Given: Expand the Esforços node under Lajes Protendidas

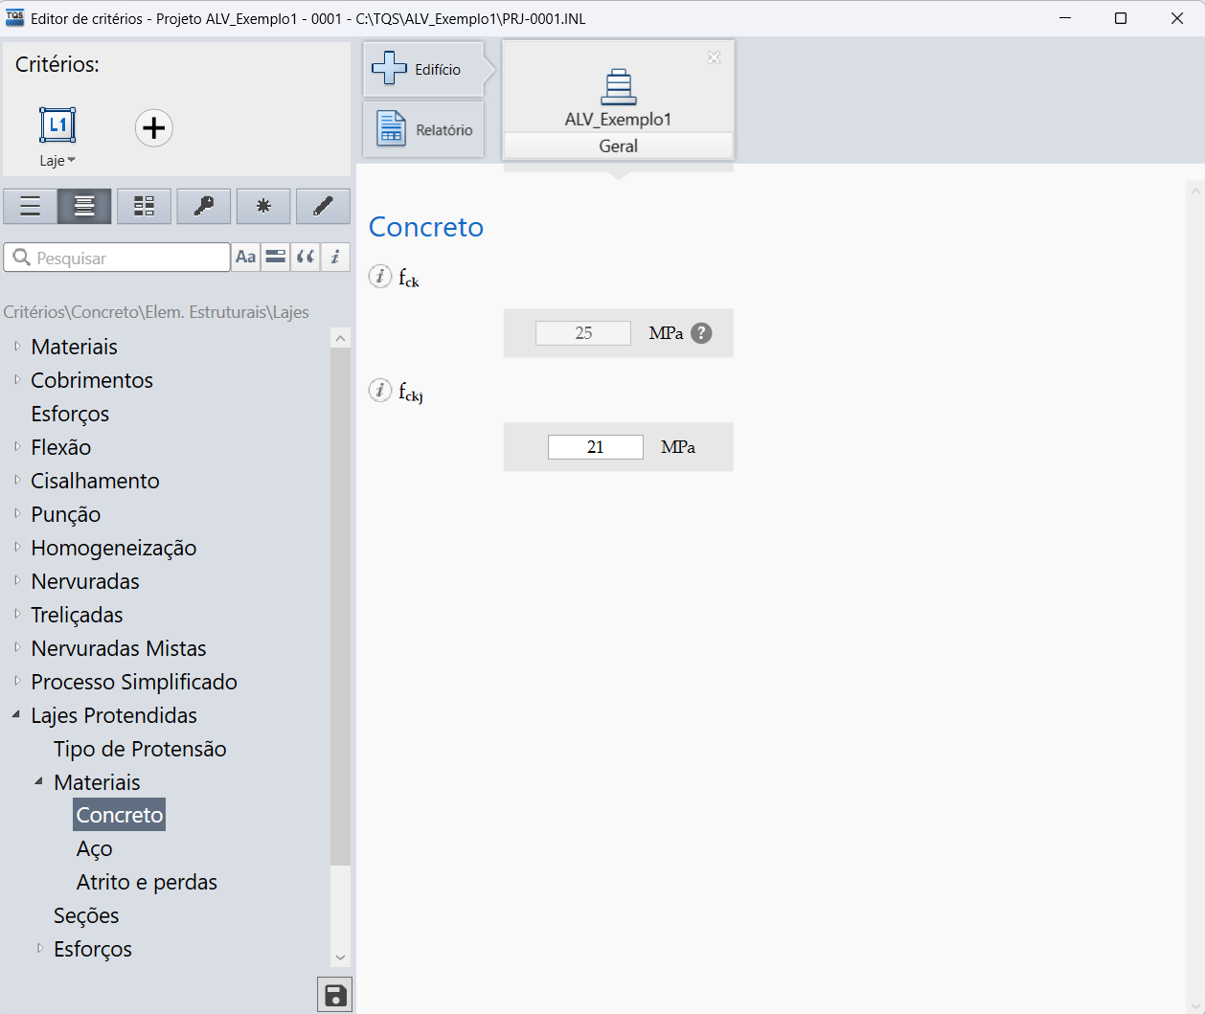Looking at the screenshot, I should tap(40, 948).
